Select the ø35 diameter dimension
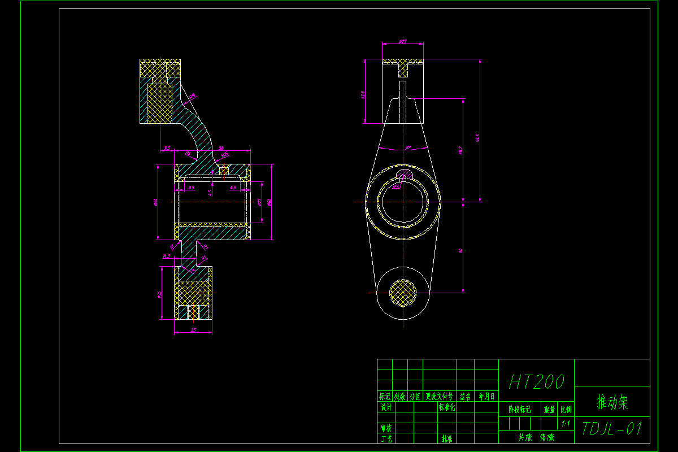The height and width of the screenshot is (452, 678). click(159, 294)
